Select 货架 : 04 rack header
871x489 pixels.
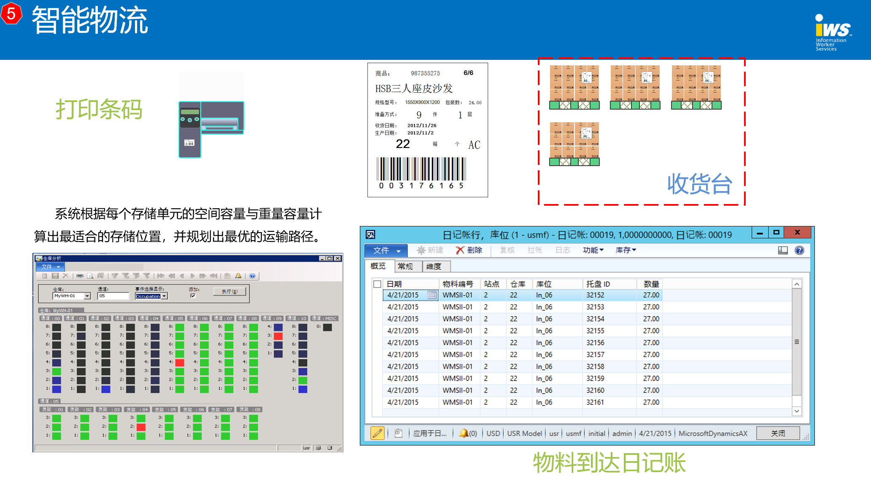coord(137,410)
